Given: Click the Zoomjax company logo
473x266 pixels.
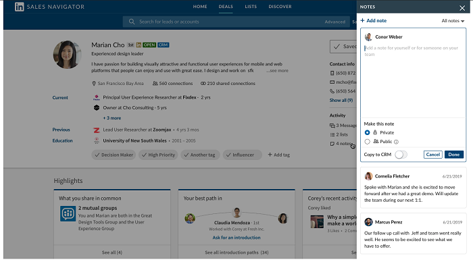Looking at the screenshot, I should coord(97,130).
